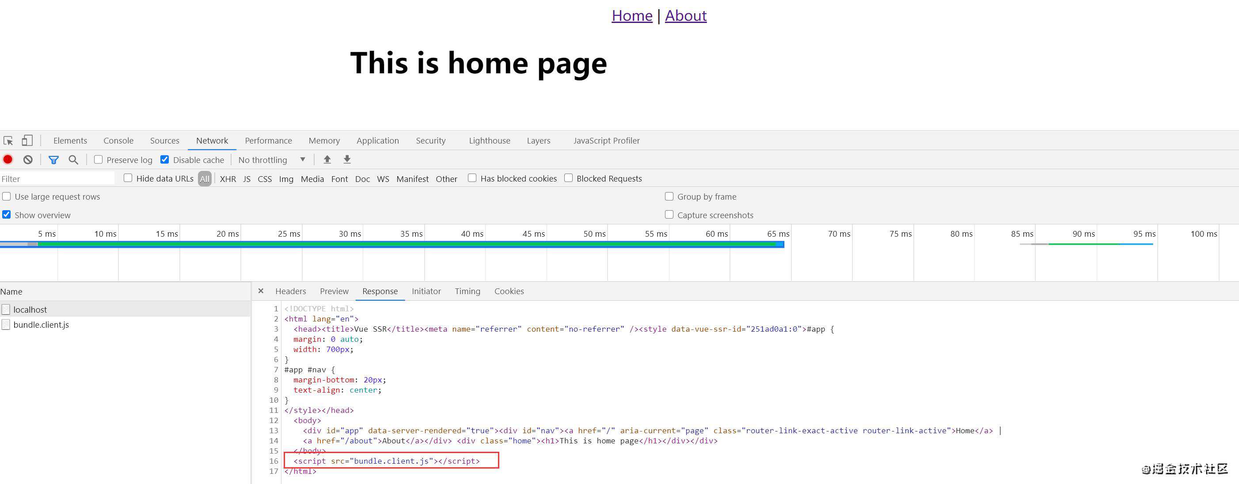
Task: Uncheck Show overview checkbox
Action: pos(6,214)
